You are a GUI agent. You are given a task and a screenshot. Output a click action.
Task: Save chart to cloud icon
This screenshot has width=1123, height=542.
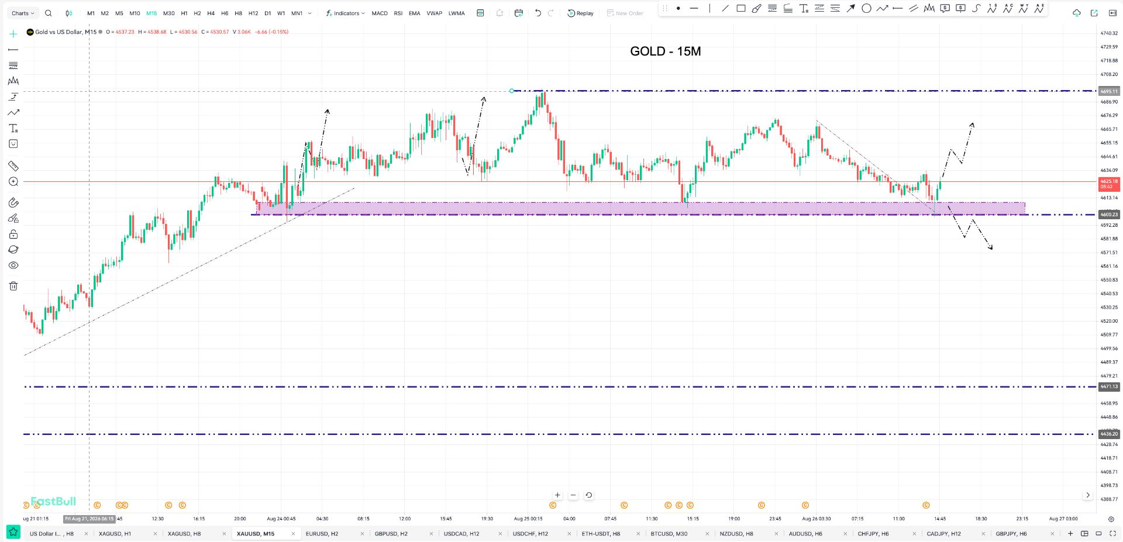(1076, 13)
